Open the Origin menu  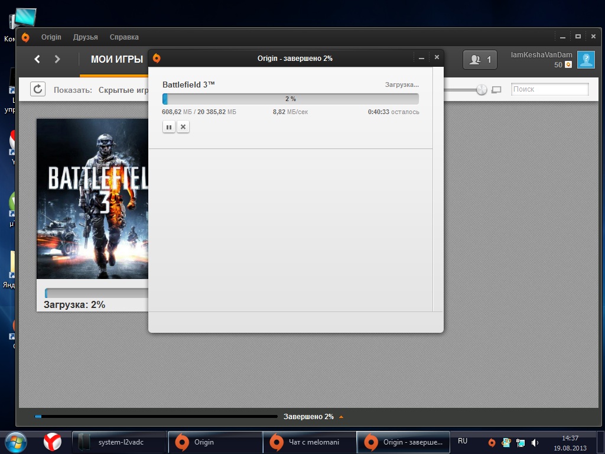click(51, 37)
